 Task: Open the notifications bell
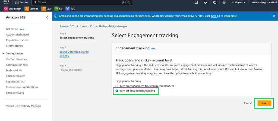[x=206, y=2]
